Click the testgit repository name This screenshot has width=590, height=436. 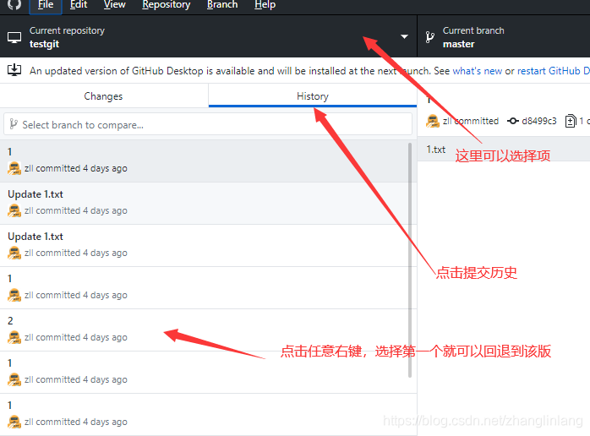coord(45,44)
